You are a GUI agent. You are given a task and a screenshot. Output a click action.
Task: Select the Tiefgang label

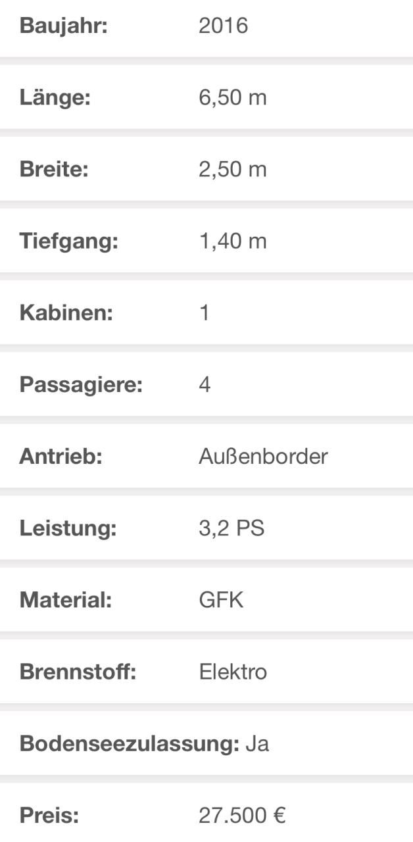(x=68, y=241)
